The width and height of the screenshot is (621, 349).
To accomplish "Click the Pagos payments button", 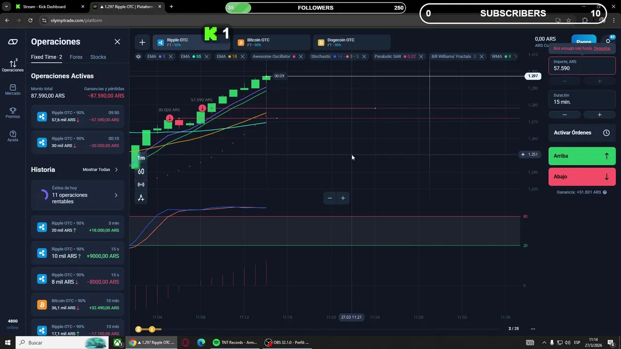I will tap(584, 42).
